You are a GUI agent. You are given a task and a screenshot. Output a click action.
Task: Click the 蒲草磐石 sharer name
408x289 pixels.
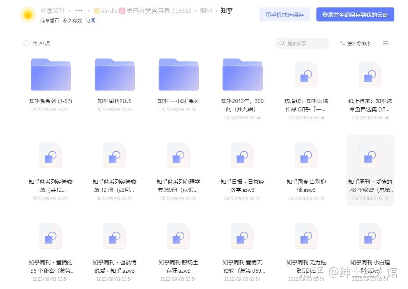[49, 21]
